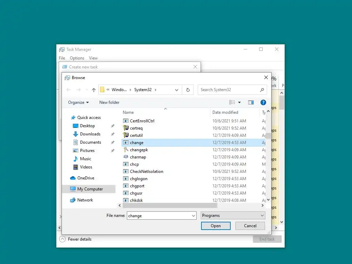Select the chkdsk file row
The height and width of the screenshot is (264, 352).
coord(194,200)
